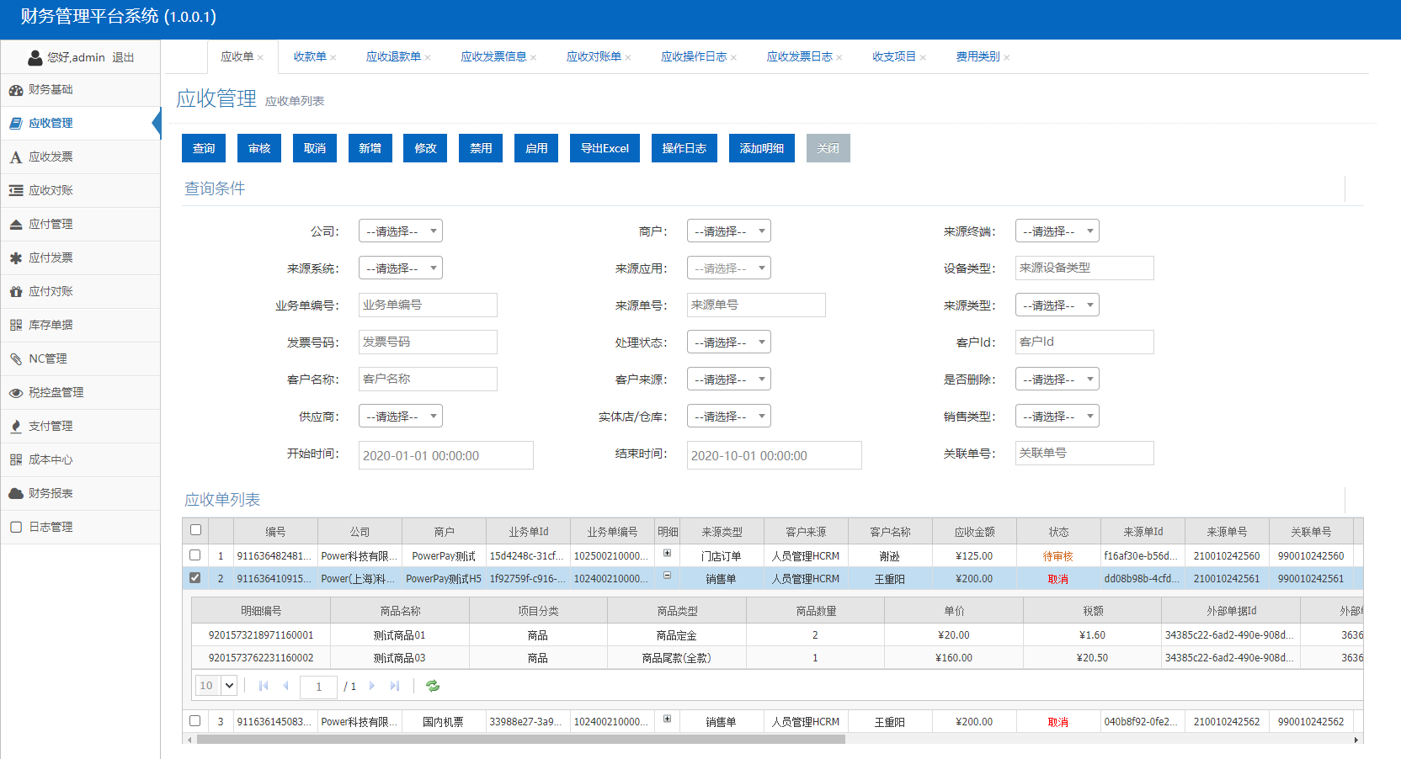This screenshot has width=1401, height=759.
Task: Click the 退出 logout link
Action: click(x=123, y=57)
